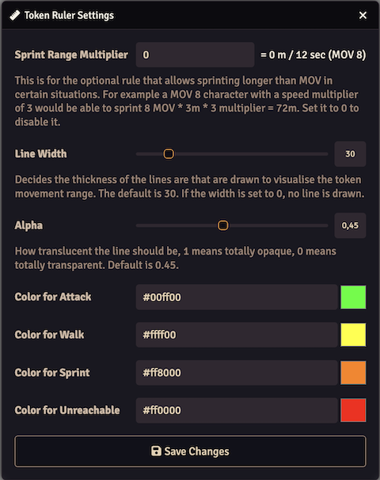Open the red Unreachable color swatch
The height and width of the screenshot is (480, 380).
click(x=353, y=410)
